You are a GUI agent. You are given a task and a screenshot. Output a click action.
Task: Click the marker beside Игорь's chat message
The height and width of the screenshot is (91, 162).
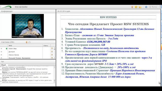pos(1,81)
